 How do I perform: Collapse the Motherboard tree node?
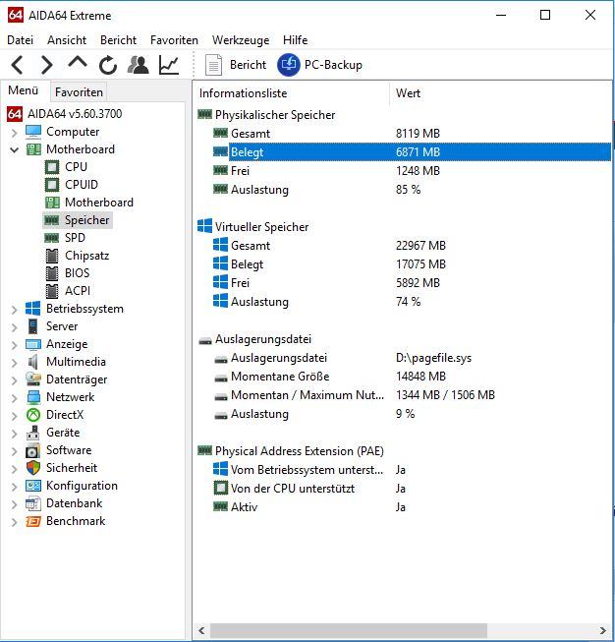click(15, 149)
